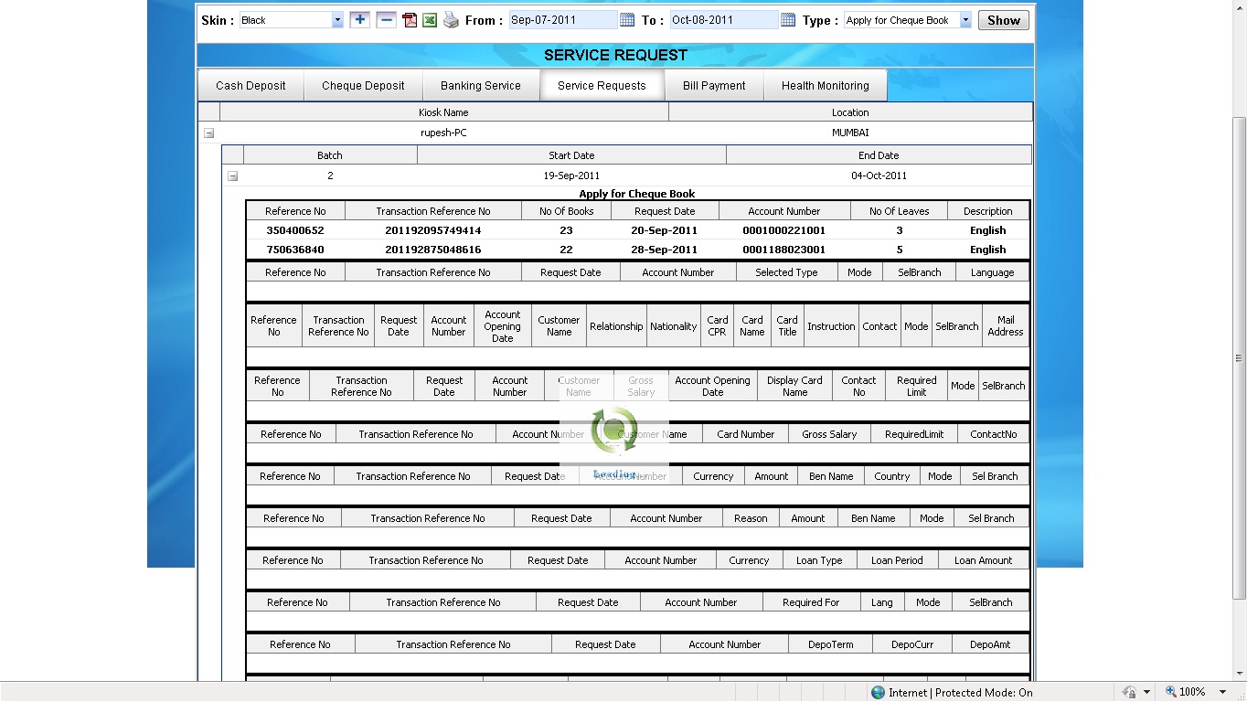The height and width of the screenshot is (702, 1247).
Task: Switch to the Cheque Deposit tab
Action: pyautogui.click(x=363, y=86)
